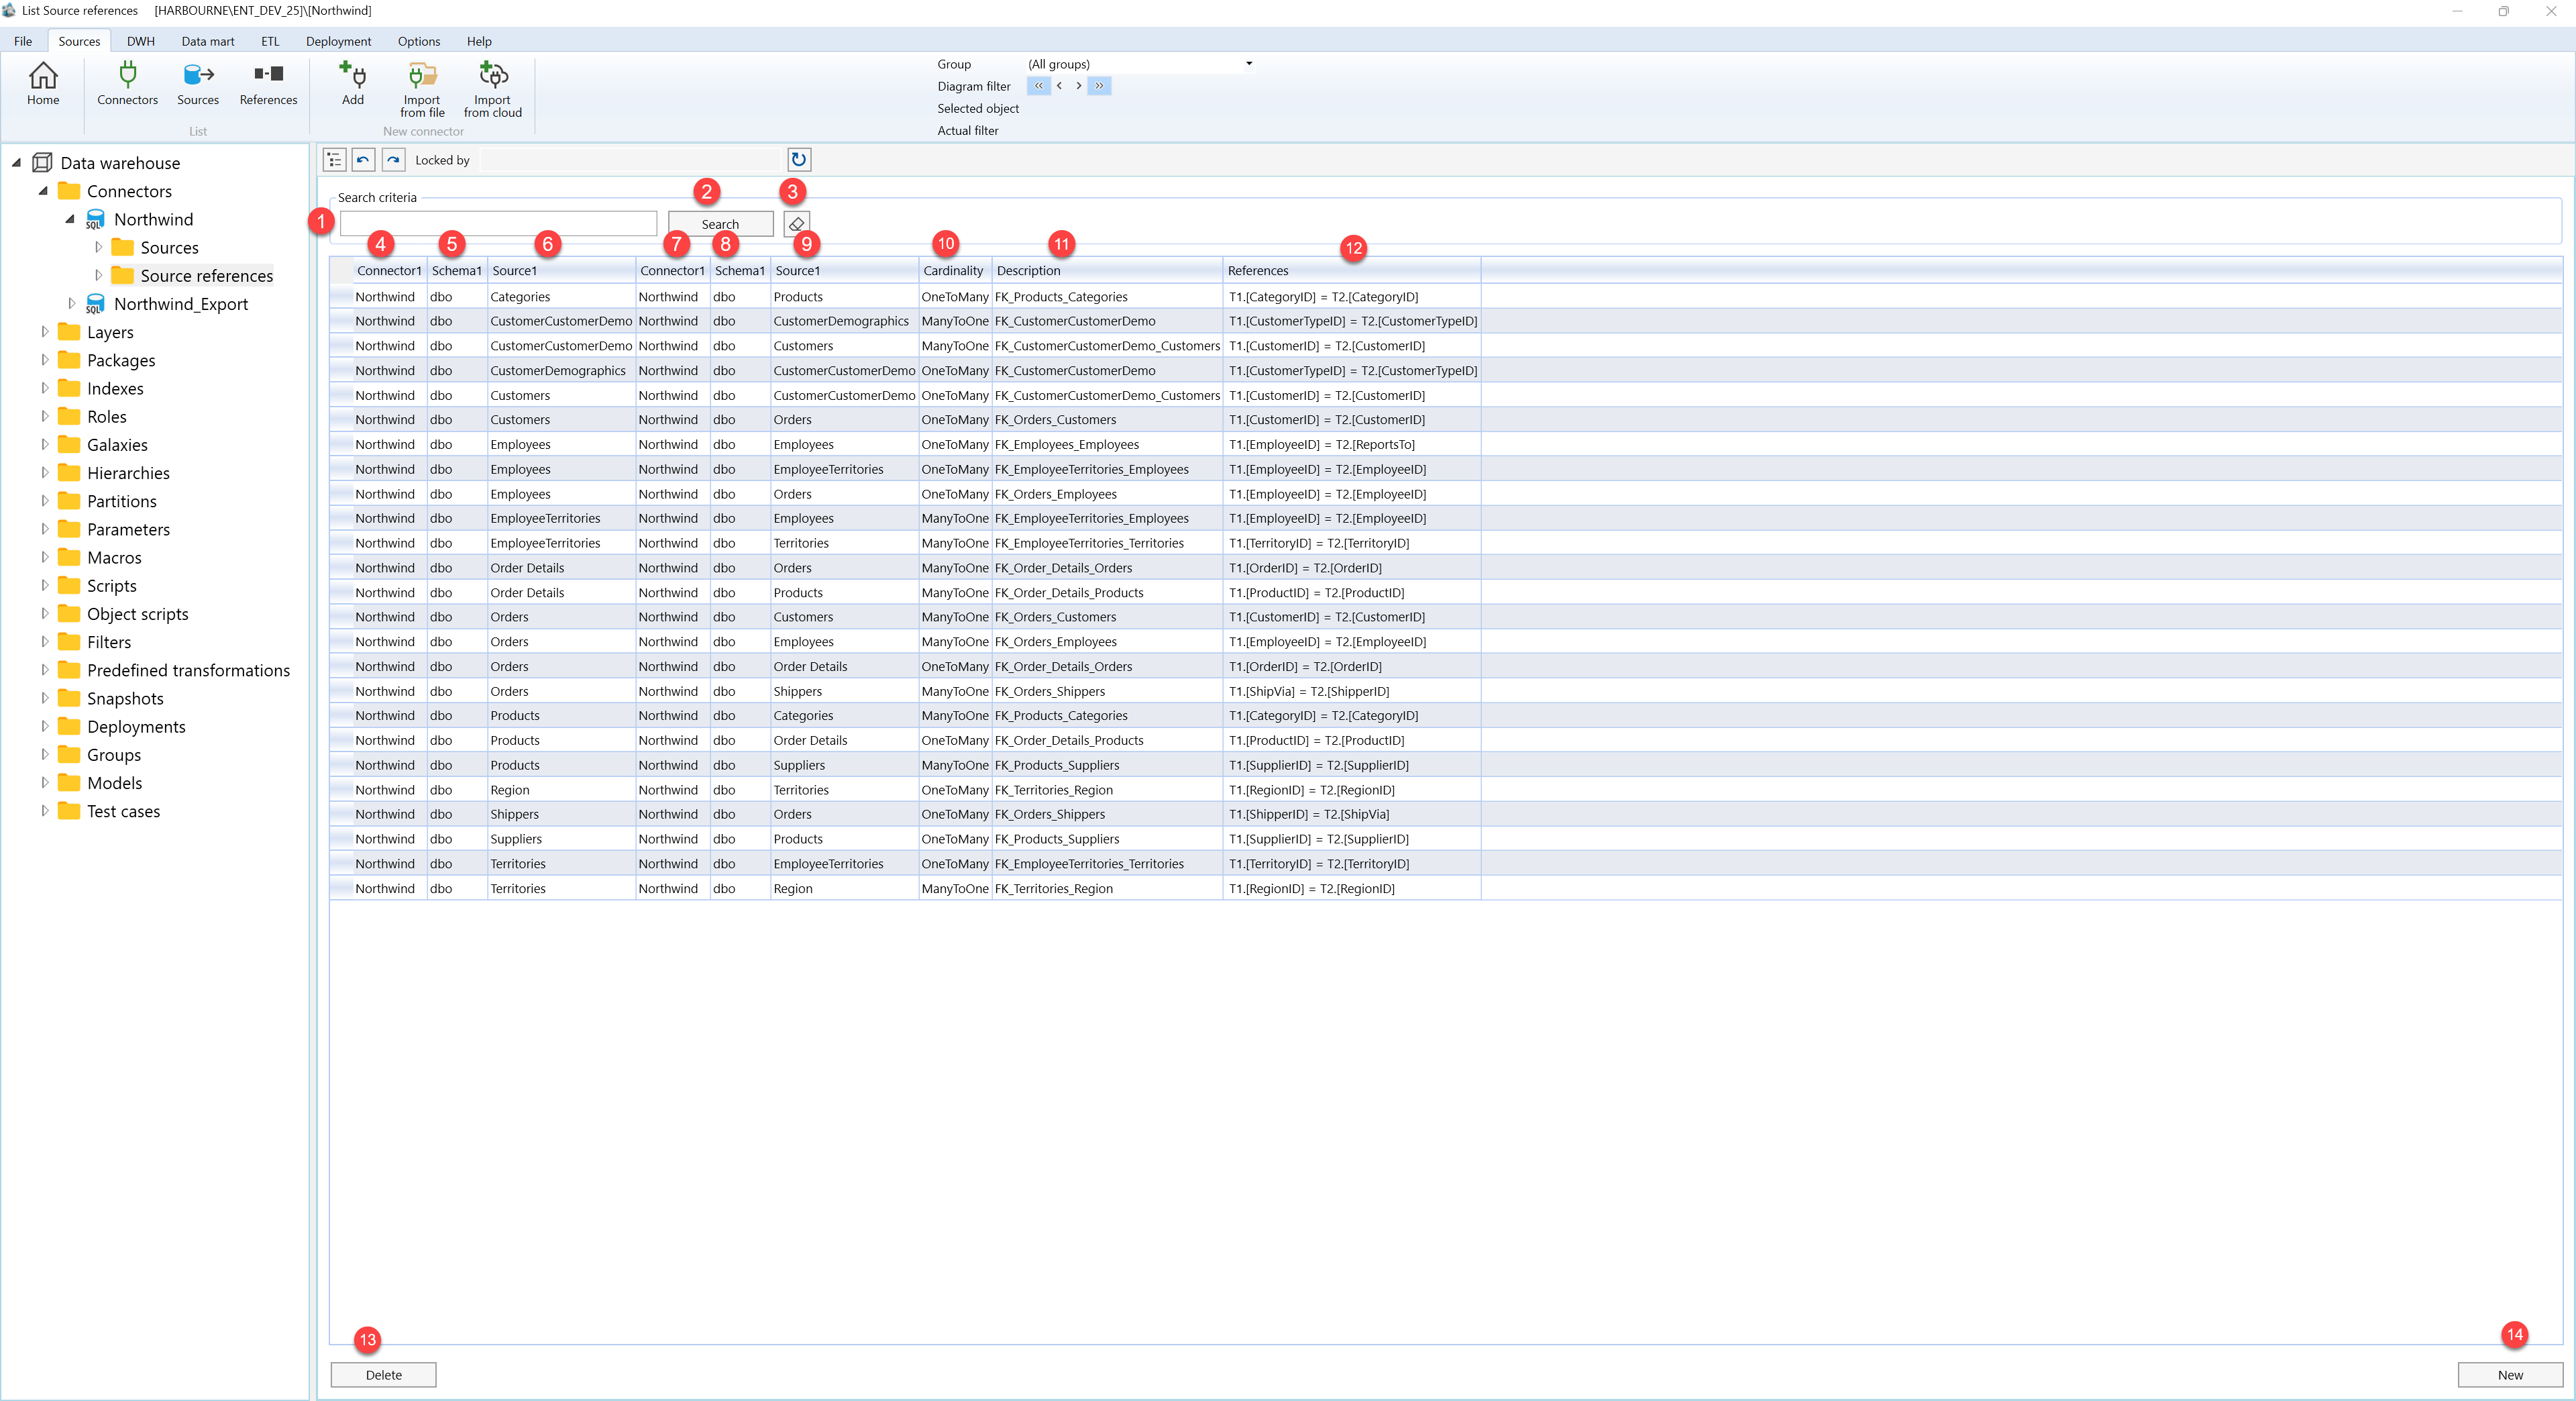Open the Connectors list icon
Viewport: 2576px width, 1401px height.
(127, 83)
